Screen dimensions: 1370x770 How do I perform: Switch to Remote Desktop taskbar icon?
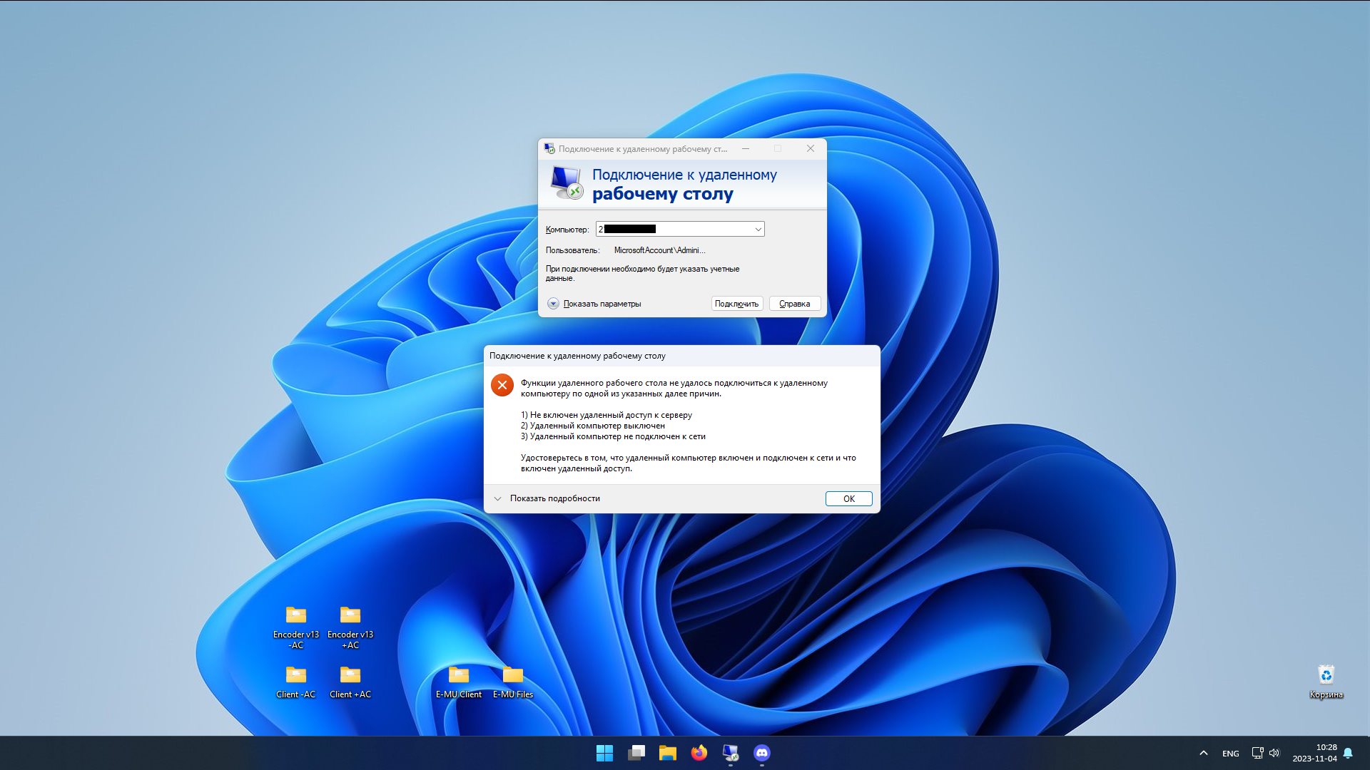point(731,753)
